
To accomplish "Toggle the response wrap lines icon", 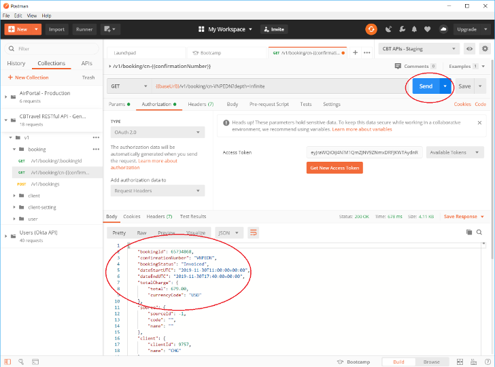I will [253, 233].
